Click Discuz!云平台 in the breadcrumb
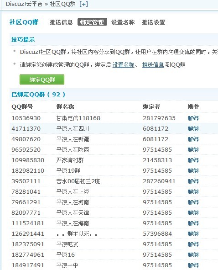Viewport: 218px width, 270px height. click(24, 4)
